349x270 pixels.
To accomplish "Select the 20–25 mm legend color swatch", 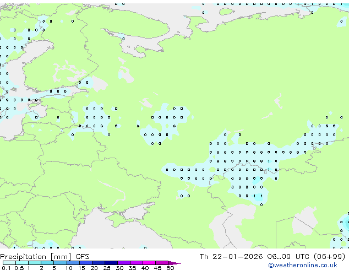I will pyautogui.click(x=99, y=263).
